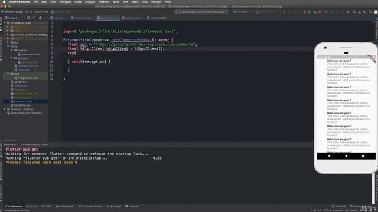Viewport: 378px width, 212px height.
Task: Click the red Stop button in the toolbar
Action: tap(320, 12)
